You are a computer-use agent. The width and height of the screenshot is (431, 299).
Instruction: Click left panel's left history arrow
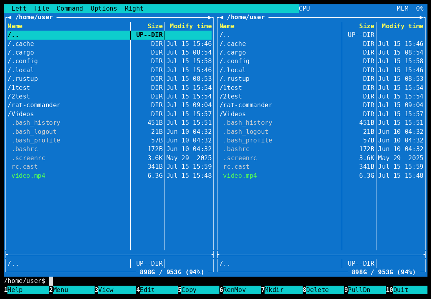(x=10, y=17)
